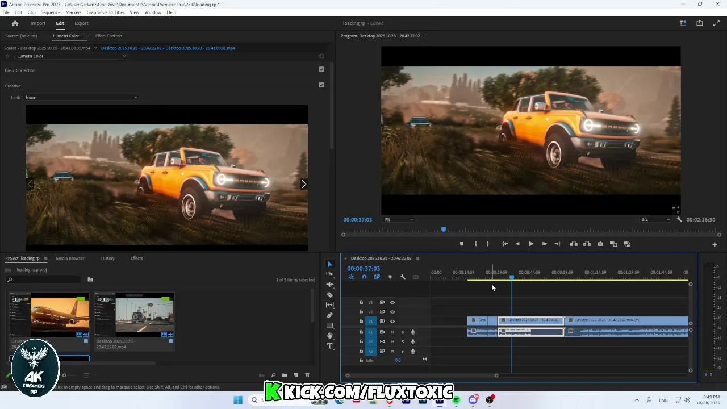Open the Fit zoom level dropdown
Image resolution: width=727 pixels, height=409 pixels.
tap(399, 219)
